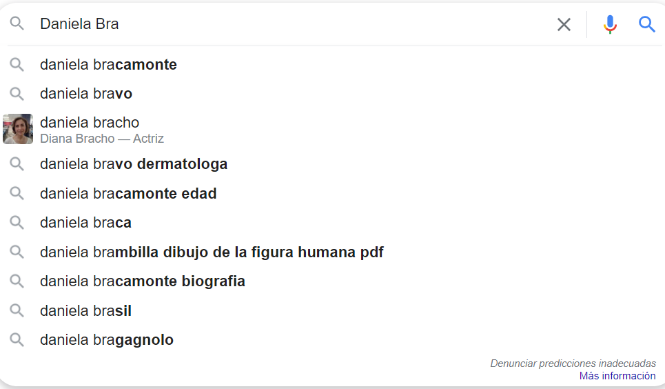Choose the "daniela bracho" actress suggestion
This screenshot has height=389, width=665.
tap(90, 123)
